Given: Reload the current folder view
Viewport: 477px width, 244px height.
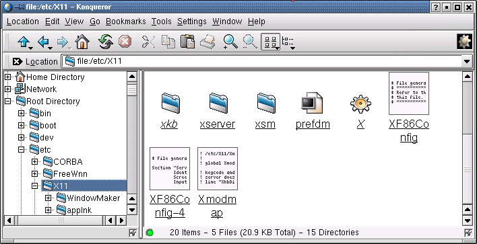Looking at the screenshot, I should (x=106, y=42).
